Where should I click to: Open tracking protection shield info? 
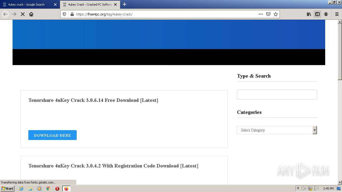click(64, 14)
